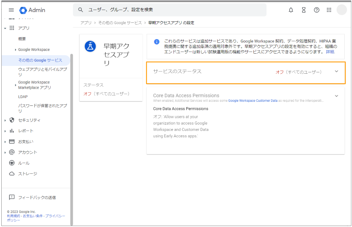Click その他の Google サービス breadcrumb
352x227 pixels.
coord(120,23)
